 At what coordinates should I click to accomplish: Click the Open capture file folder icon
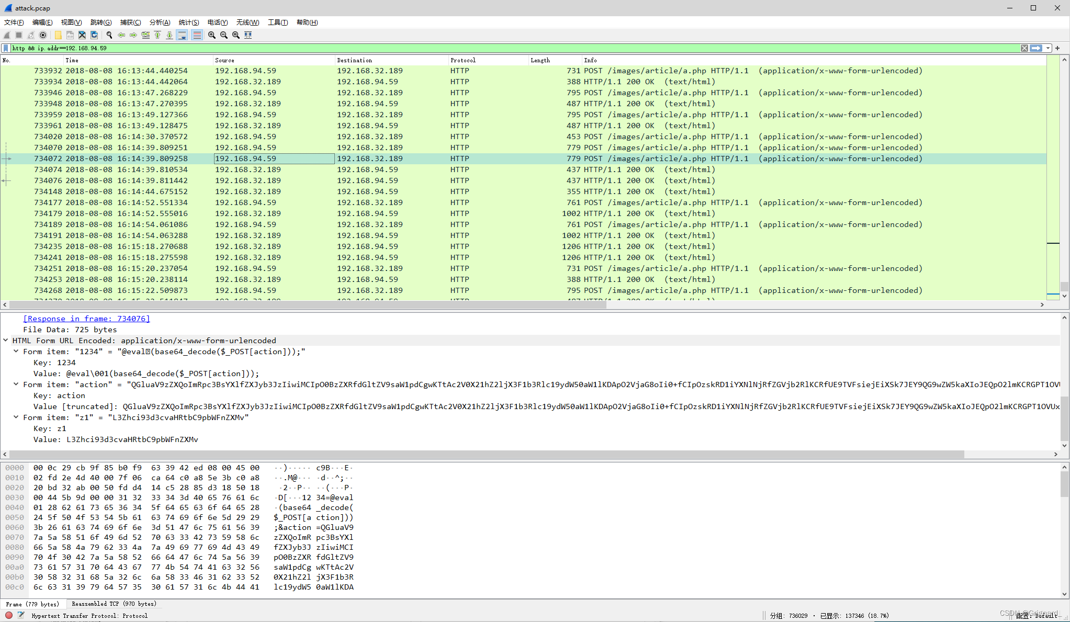[58, 35]
